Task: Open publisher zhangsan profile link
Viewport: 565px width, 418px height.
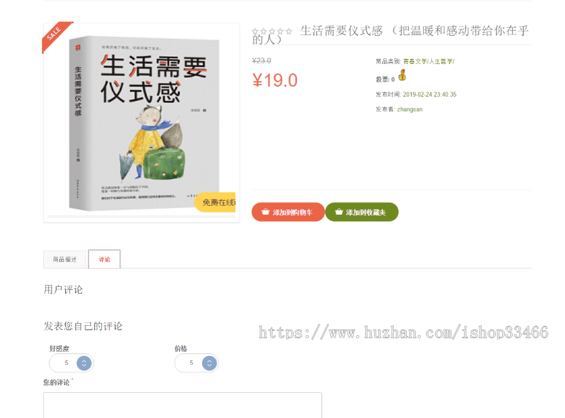Action: (x=410, y=109)
